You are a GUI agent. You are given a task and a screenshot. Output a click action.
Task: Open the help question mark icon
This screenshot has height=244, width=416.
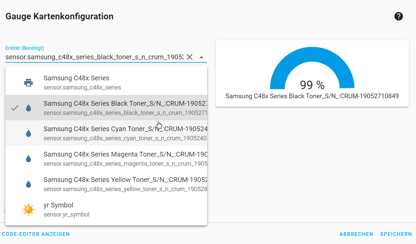tap(399, 16)
